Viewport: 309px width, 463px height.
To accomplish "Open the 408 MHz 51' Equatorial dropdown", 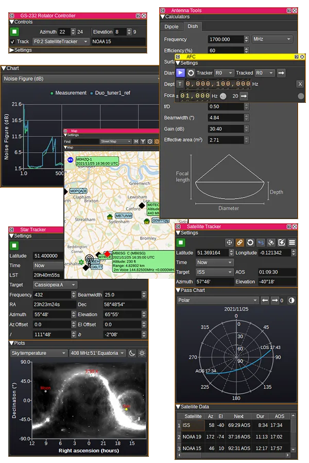I will point(97,353).
